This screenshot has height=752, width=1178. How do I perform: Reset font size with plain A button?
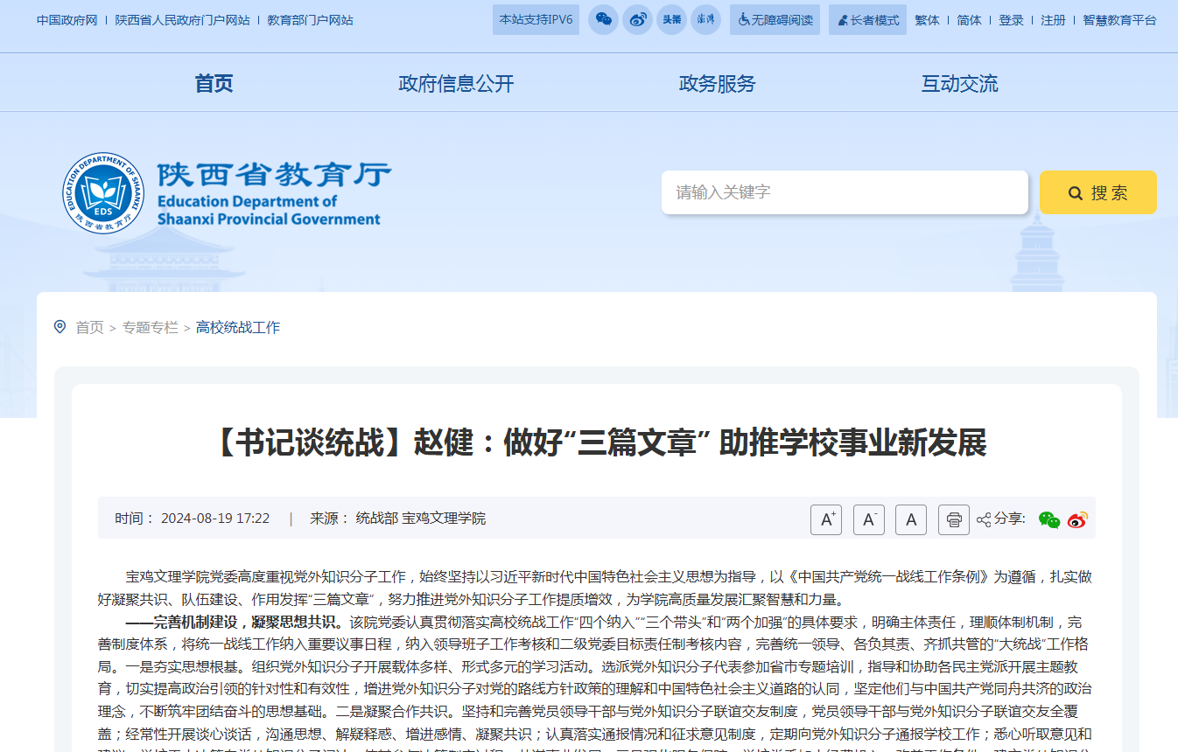click(x=910, y=519)
